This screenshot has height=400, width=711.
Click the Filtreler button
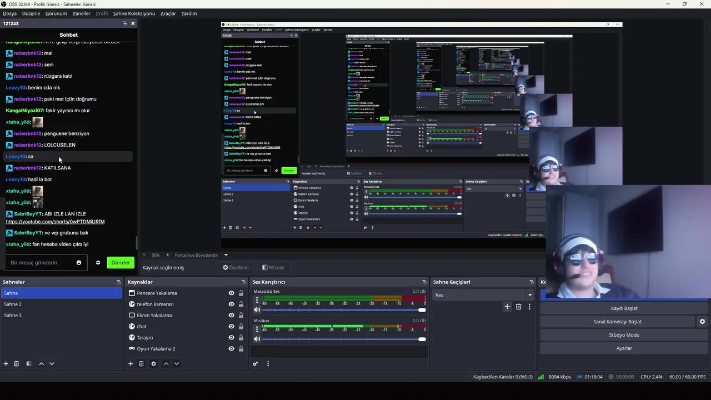(x=273, y=267)
